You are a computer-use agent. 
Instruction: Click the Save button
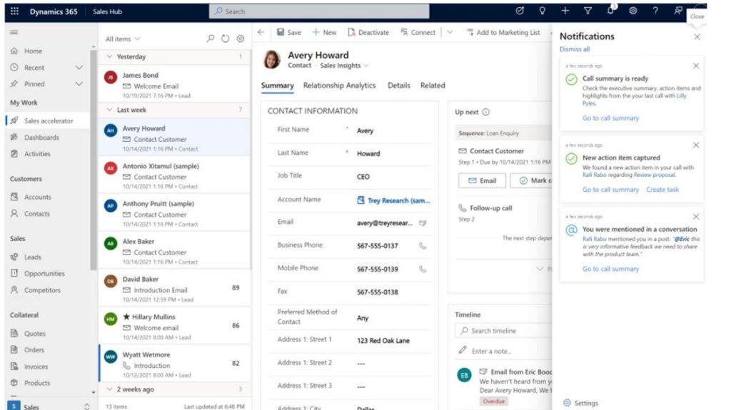pyautogui.click(x=289, y=32)
